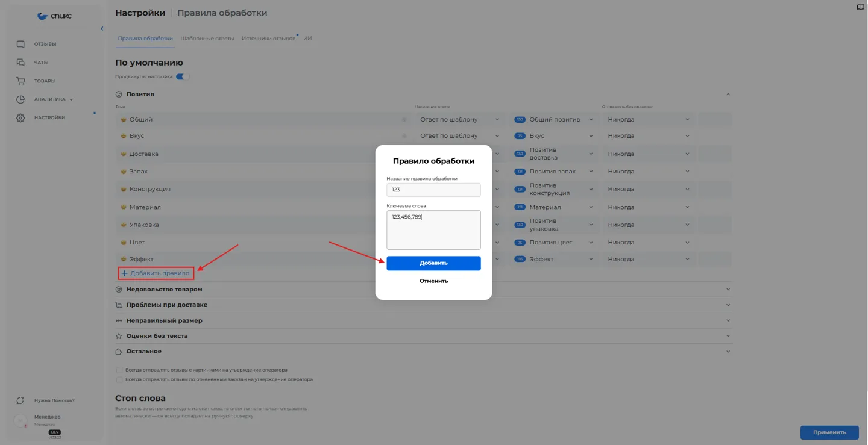This screenshot has width=868, height=445.
Task: Expand the Недовольство товаром section
Action: tap(424, 290)
